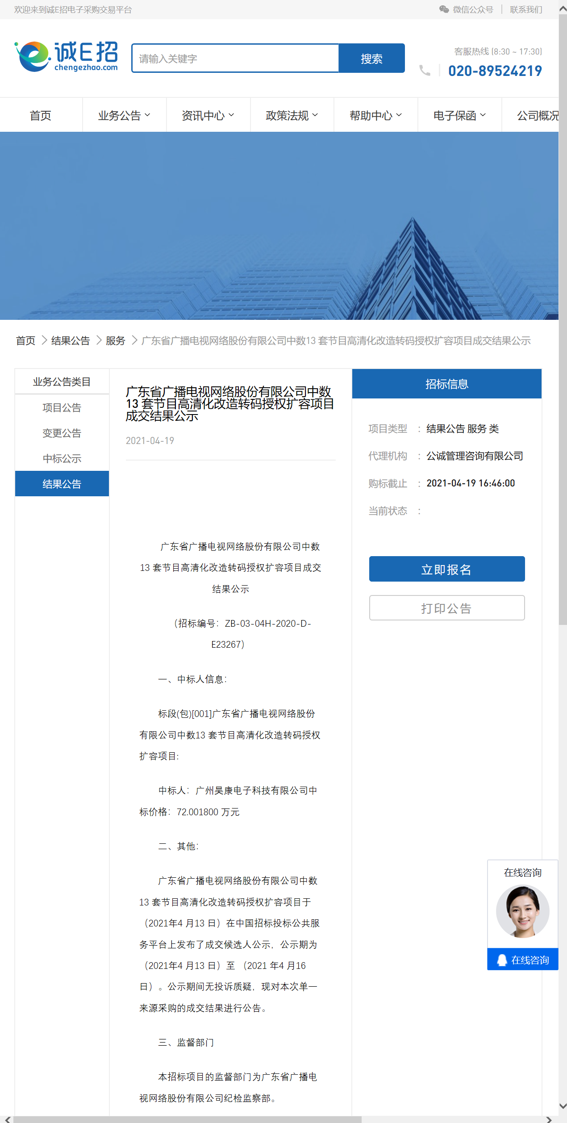Expand the 政策法规 dropdown arrow
This screenshot has width=567, height=1123.
pyautogui.click(x=315, y=115)
